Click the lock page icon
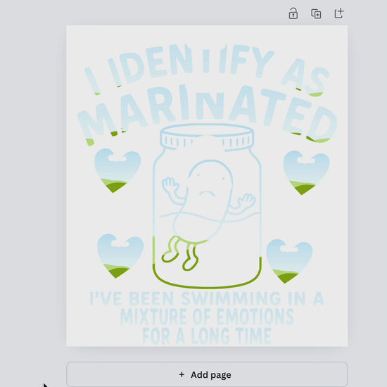Image resolution: width=387 pixels, height=387 pixels. tap(293, 13)
